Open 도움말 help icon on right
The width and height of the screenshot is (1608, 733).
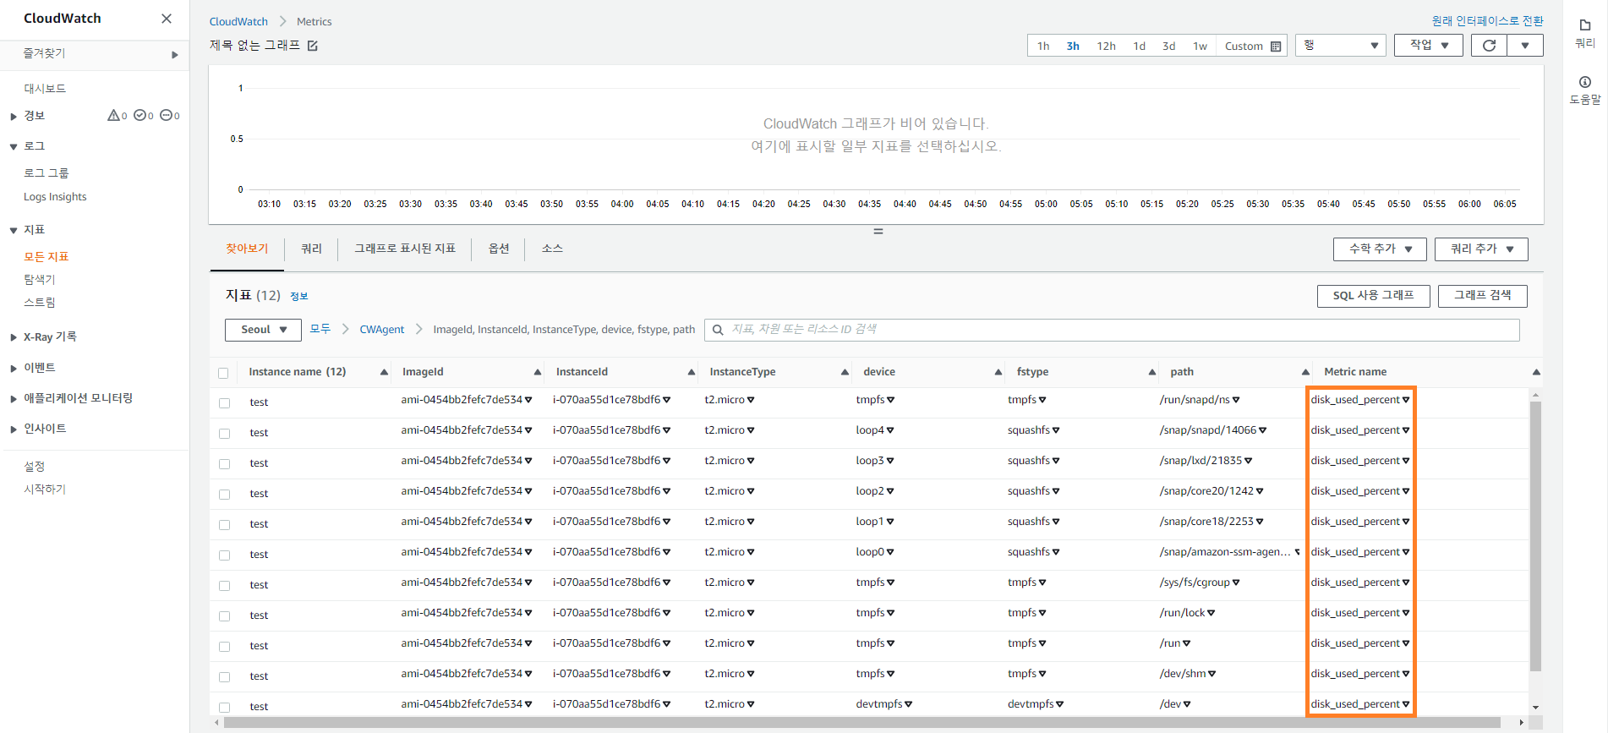pyautogui.click(x=1585, y=82)
